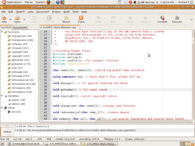Open the Search menu
195x146 pixels.
[x=20, y=12]
